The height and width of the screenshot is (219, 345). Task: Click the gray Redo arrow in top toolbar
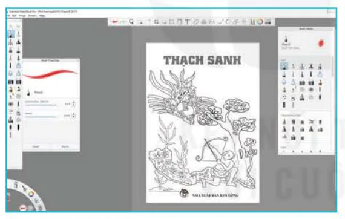[123, 22]
